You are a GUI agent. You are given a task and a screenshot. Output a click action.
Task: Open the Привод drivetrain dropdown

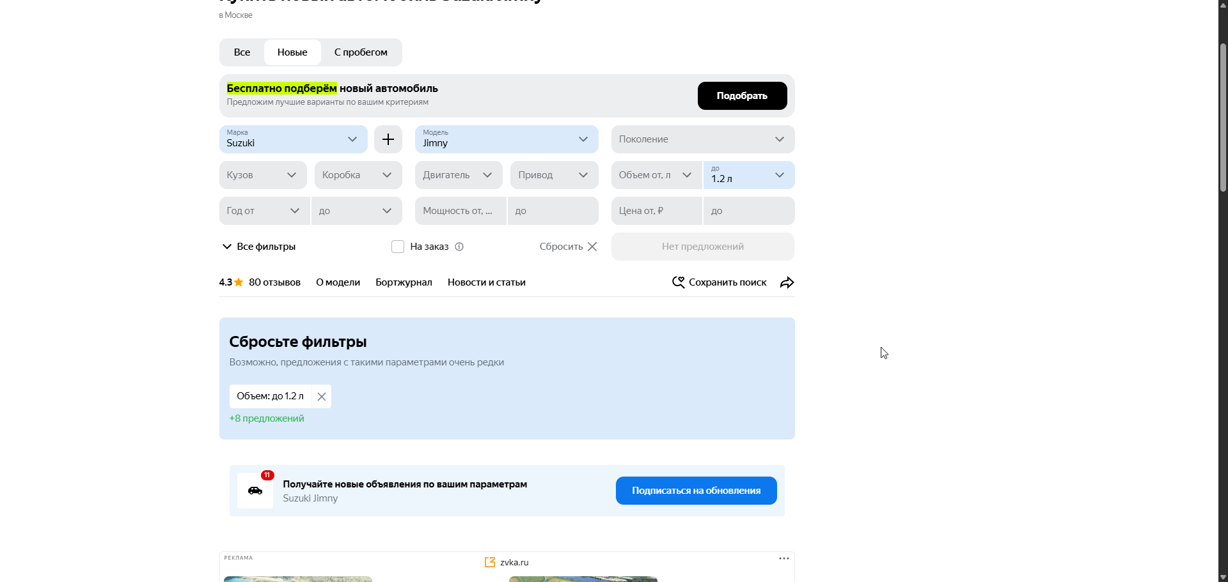coord(555,175)
